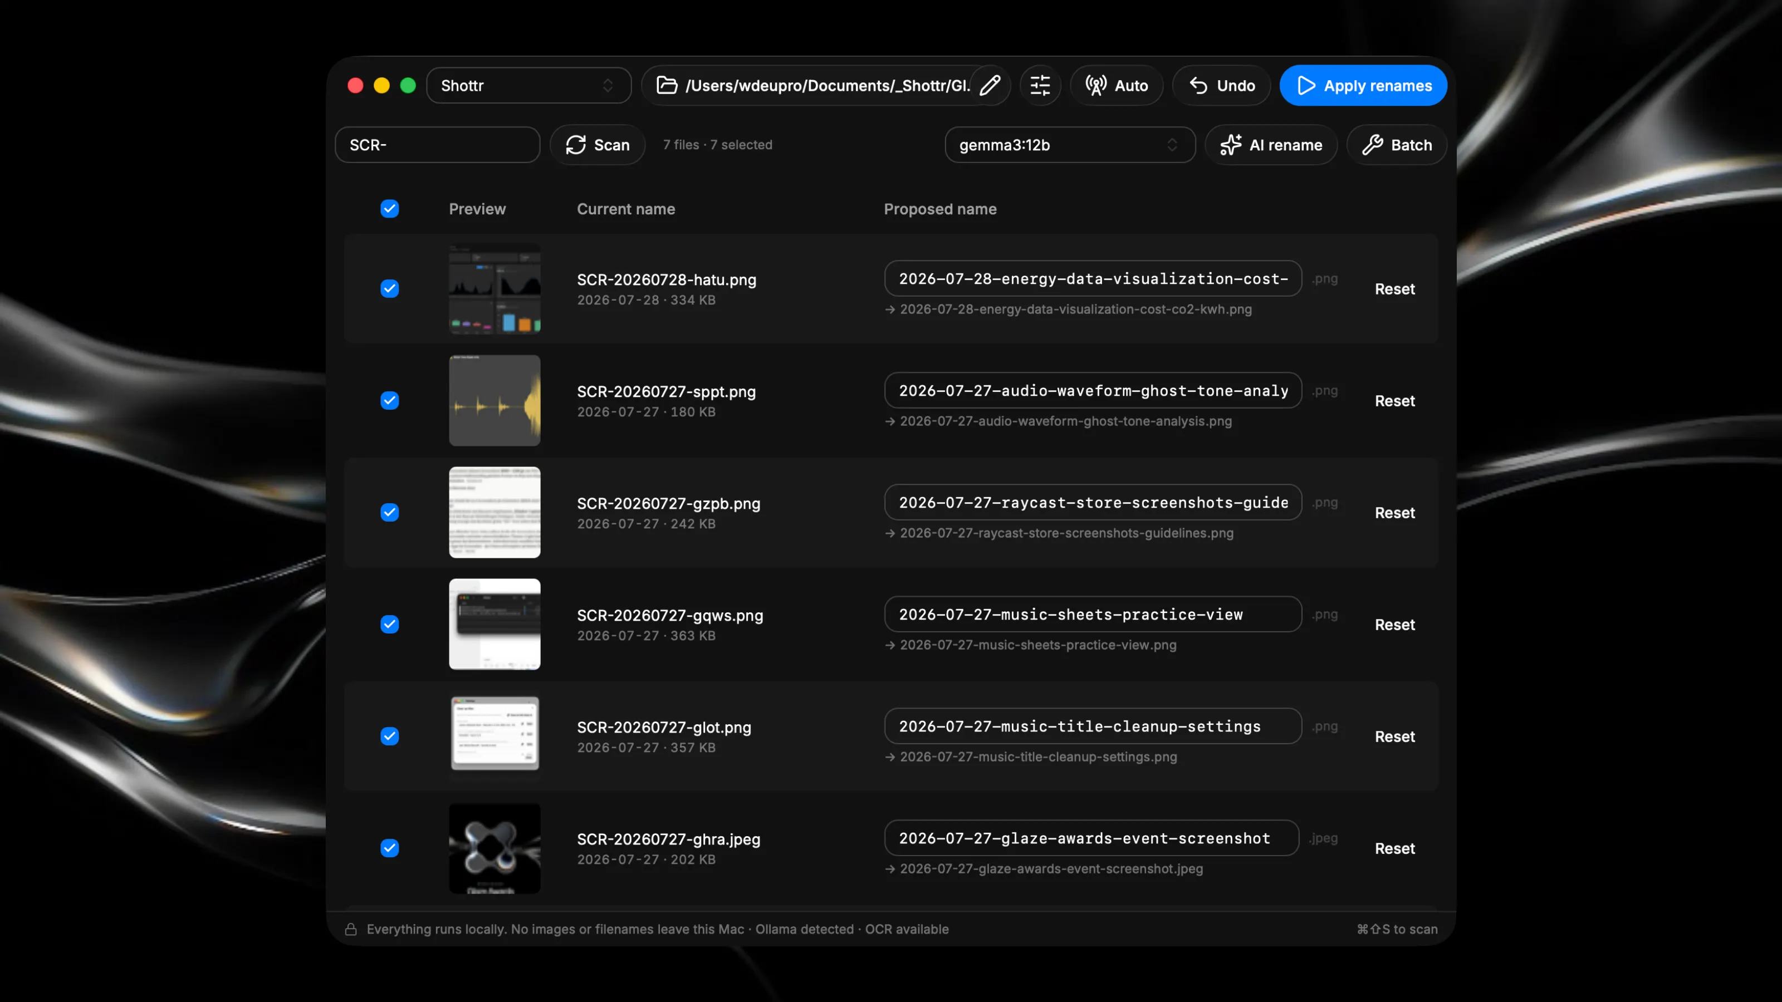Image resolution: width=1782 pixels, height=1002 pixels.
Task: Open music sheets practice view thumbnail
Action: tap(495, 625)
